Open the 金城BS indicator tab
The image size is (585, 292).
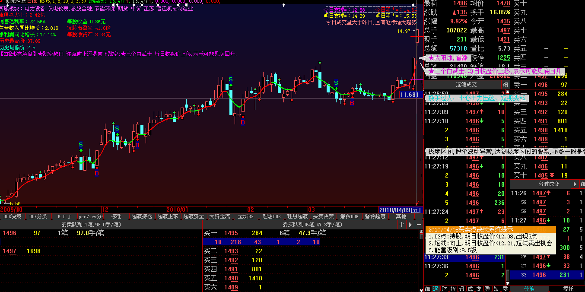(x=245, y=216)
